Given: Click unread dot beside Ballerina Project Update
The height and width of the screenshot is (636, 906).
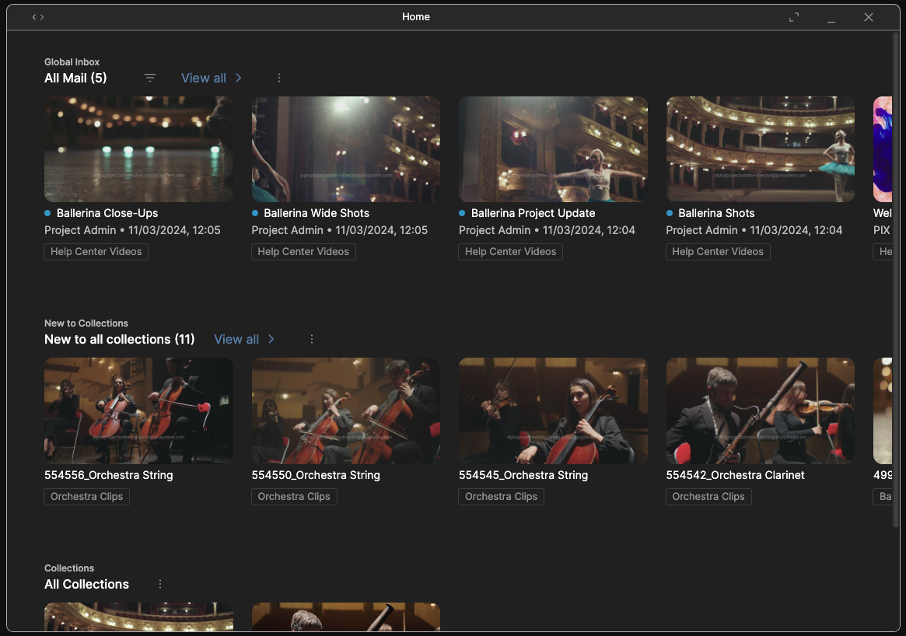Looking at the screenshot, I should [x=462, y=213].
